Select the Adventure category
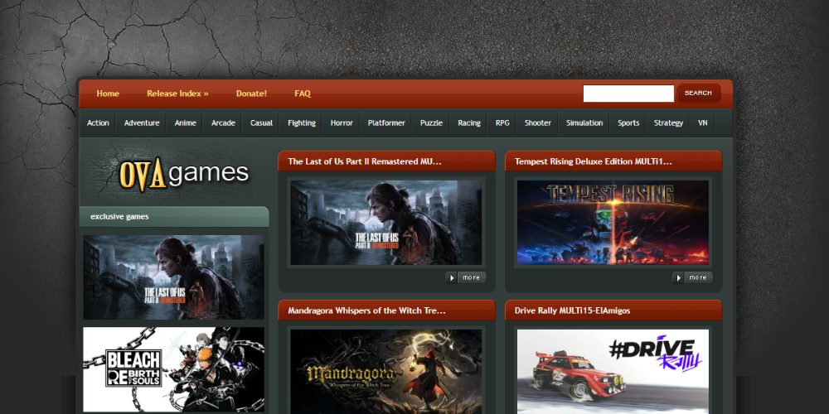Image resolution: width=829 pixels, height=414 pixels. [142, 123]
